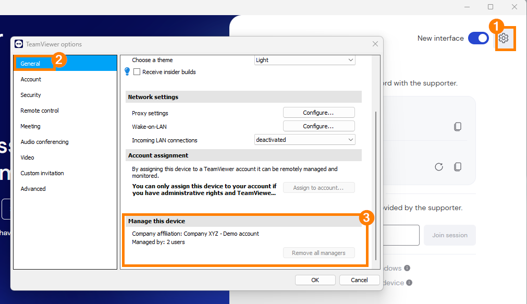Open the Custom invitation category
Image resolution: width=527 pixels, height=304 pixels.
[65, 173]
